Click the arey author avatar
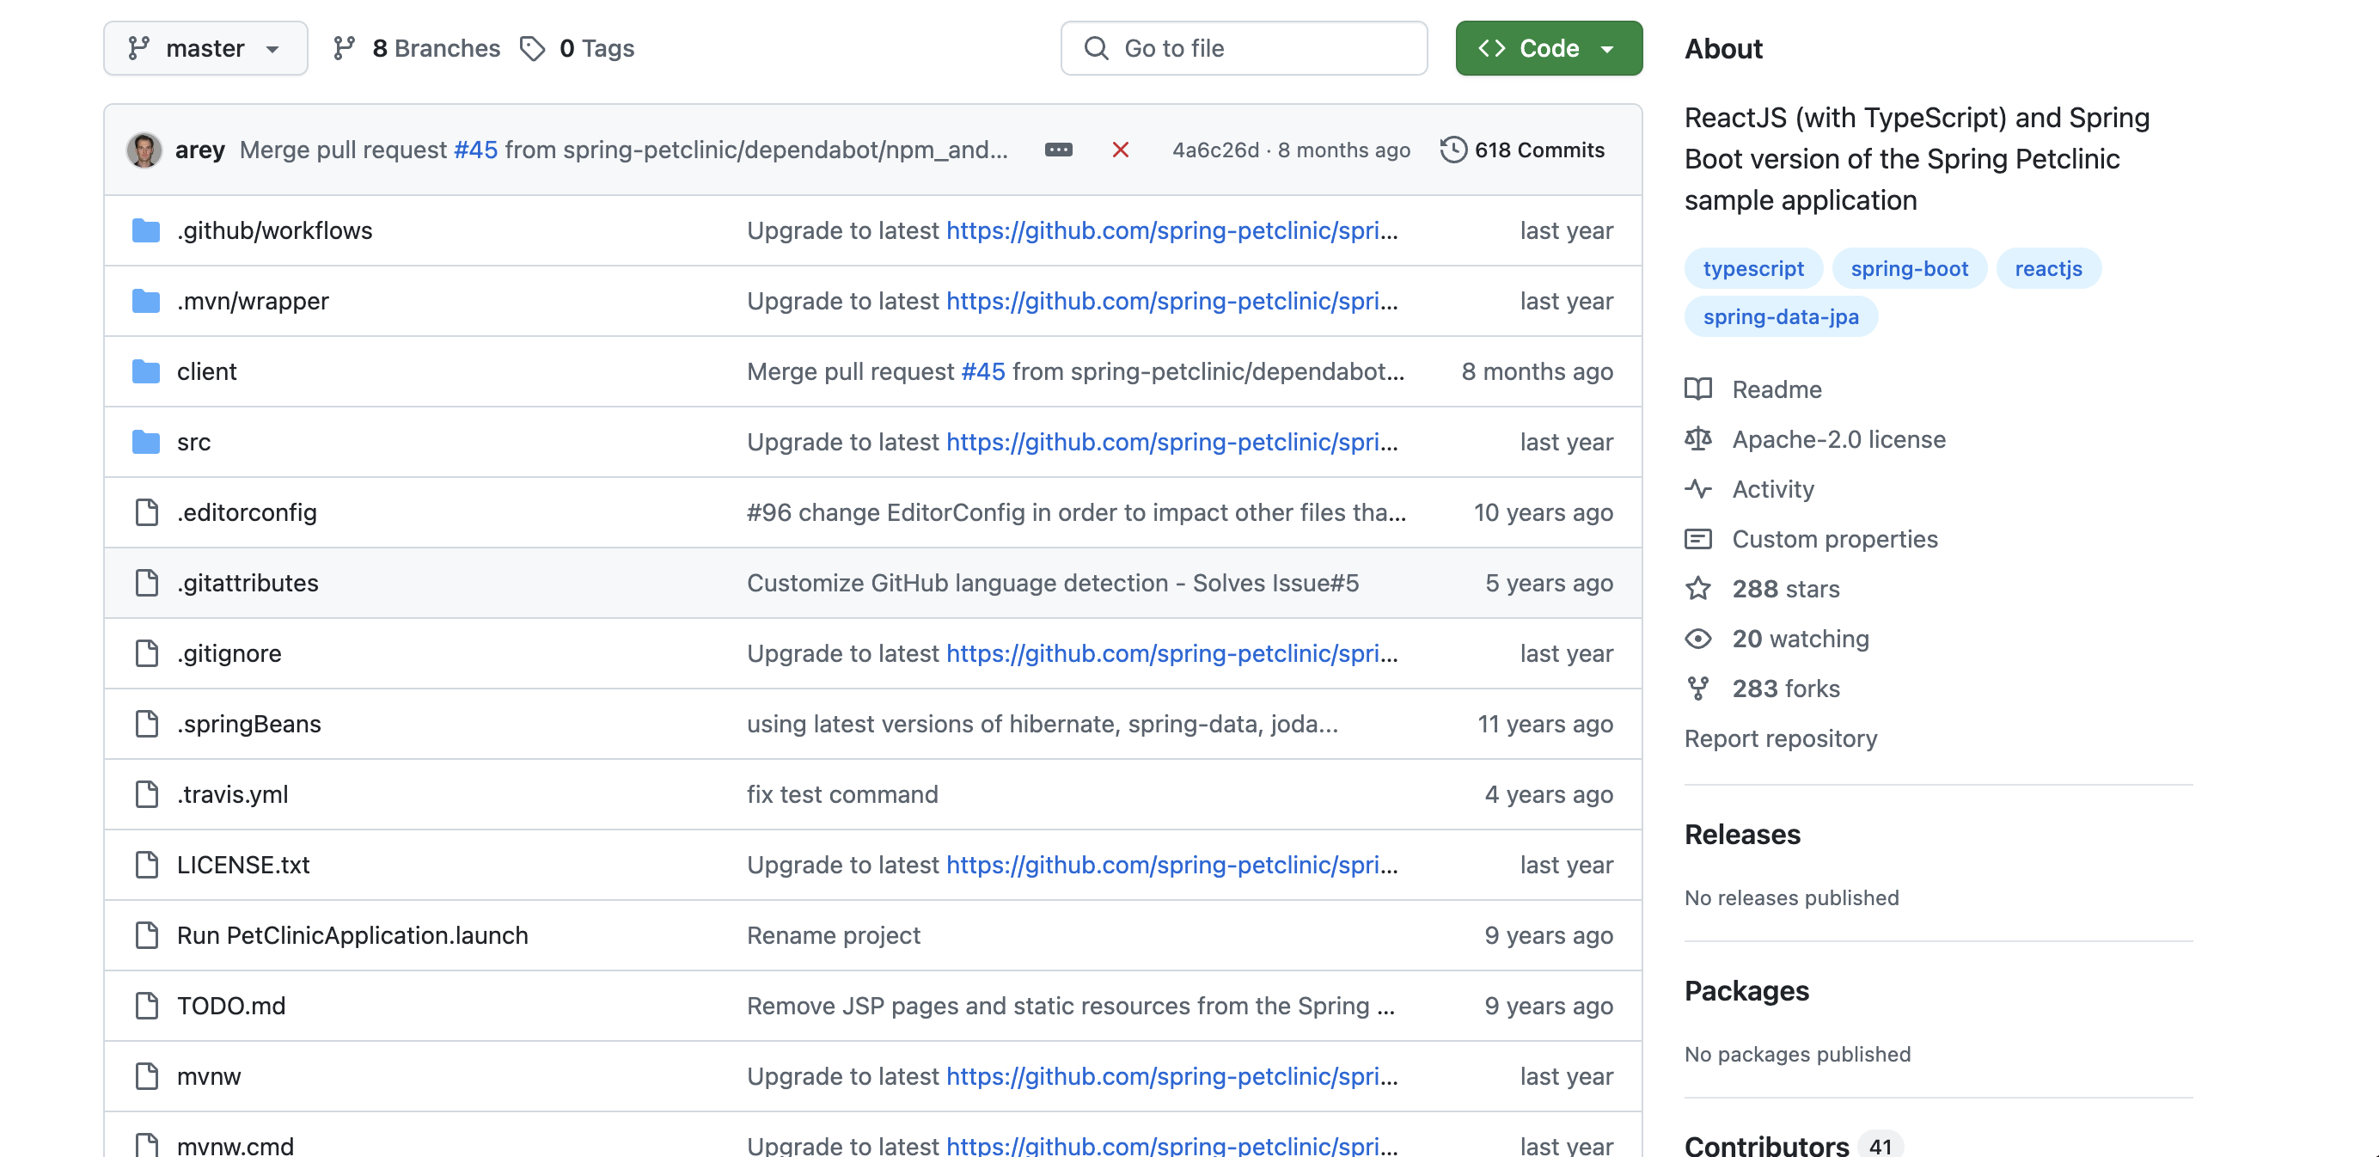 click(x=144, y=150)
